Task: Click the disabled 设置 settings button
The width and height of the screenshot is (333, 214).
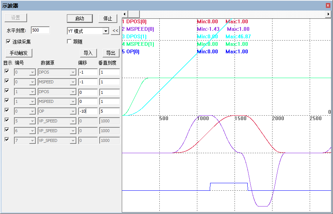Action: pos(16,18)
